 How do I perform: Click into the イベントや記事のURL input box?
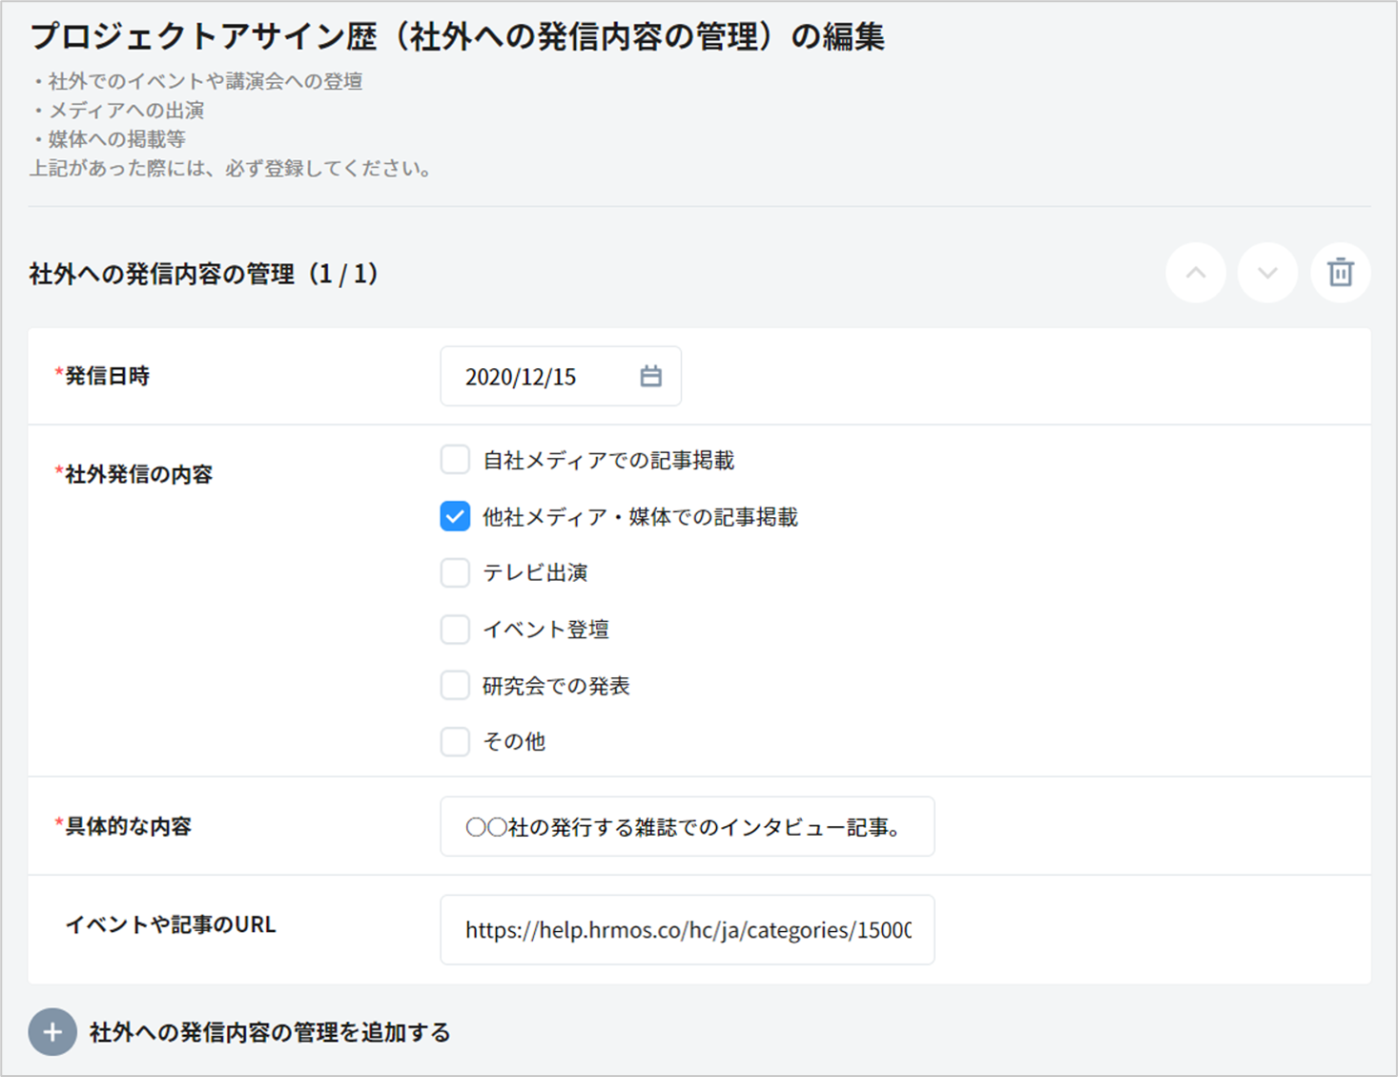(x=687, y=930)
